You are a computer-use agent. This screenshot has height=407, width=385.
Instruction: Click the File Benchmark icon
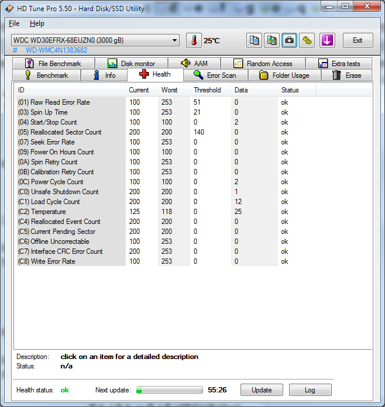point(29,64)
